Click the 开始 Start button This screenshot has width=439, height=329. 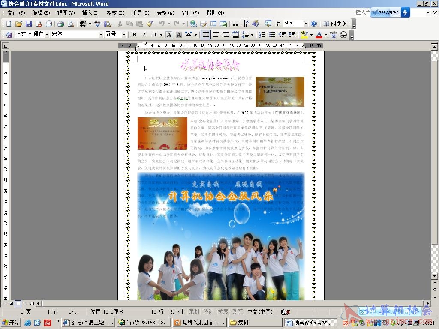tap(11, 323)
